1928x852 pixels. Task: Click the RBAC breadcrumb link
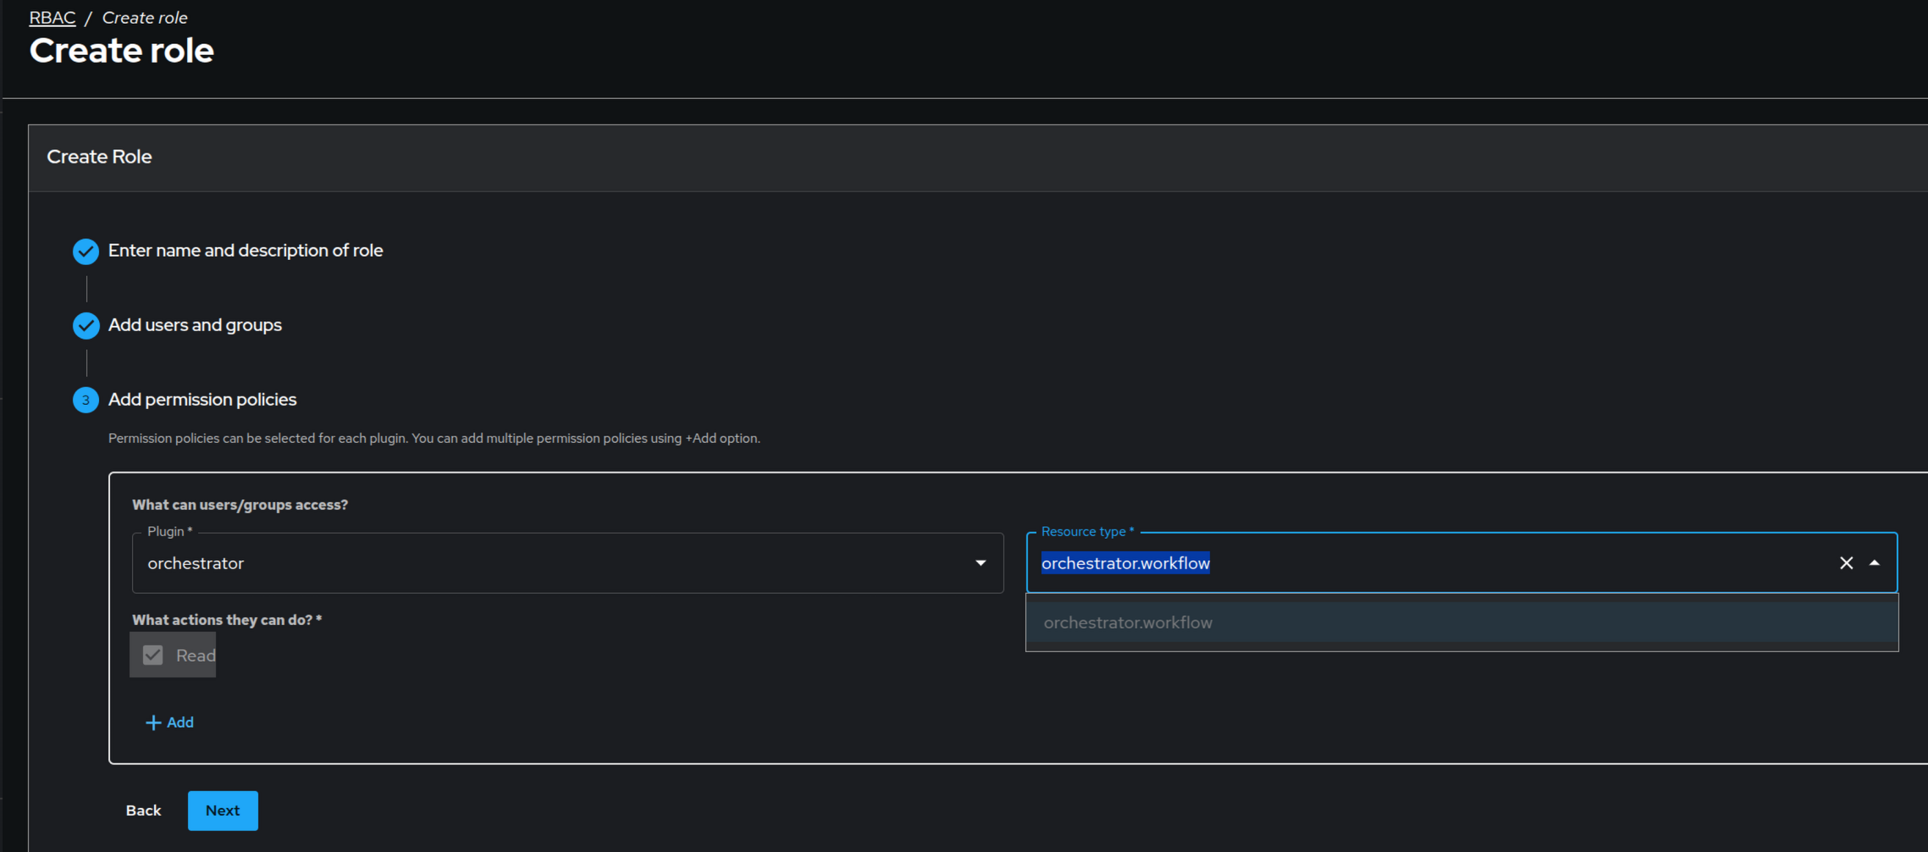(52, 18)
